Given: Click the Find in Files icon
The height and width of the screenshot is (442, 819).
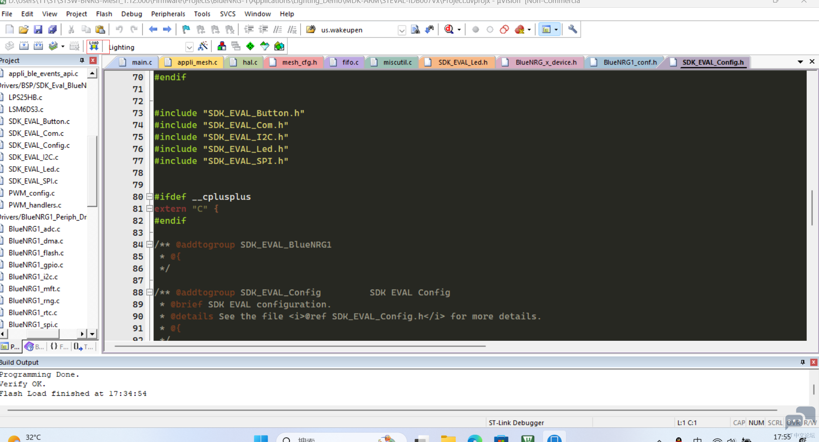Looking at the screenshot, I should coord(311,30).
